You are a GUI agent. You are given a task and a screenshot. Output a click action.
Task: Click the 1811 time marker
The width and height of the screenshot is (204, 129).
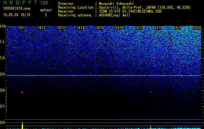pyautogui.click(x=22, y=28)
